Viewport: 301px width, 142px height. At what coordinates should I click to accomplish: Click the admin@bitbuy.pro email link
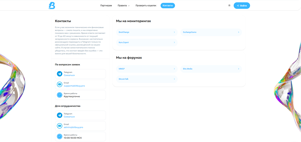(74, 127)
